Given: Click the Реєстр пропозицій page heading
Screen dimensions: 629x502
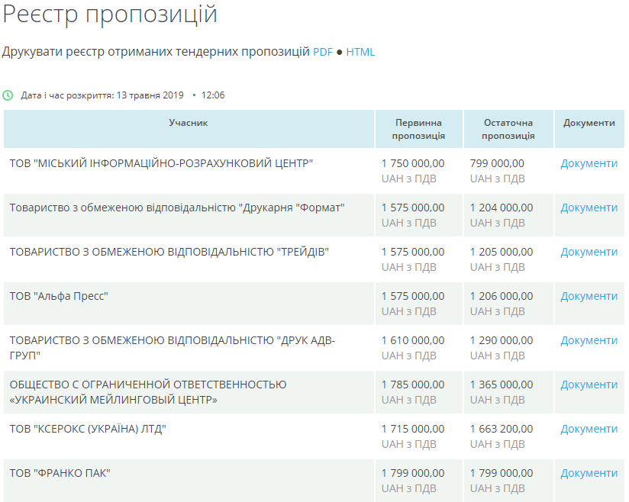Looking at the screenshot, I should (x=110, y=14).
